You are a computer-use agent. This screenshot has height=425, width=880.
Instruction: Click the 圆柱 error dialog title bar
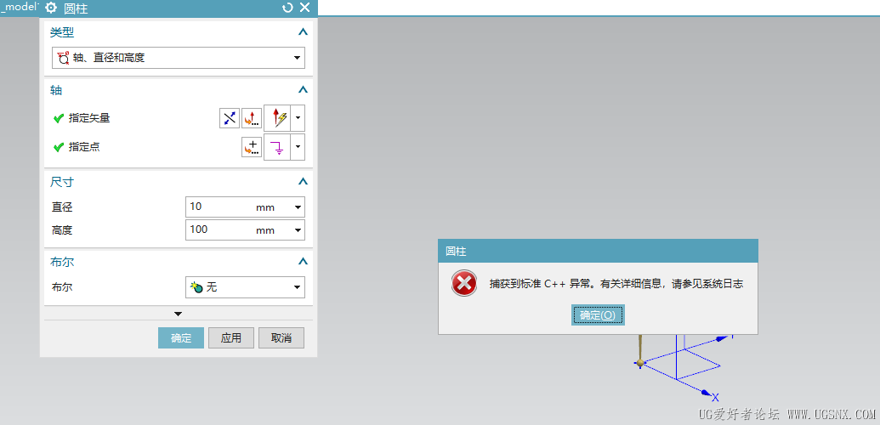tap(598, 251)
